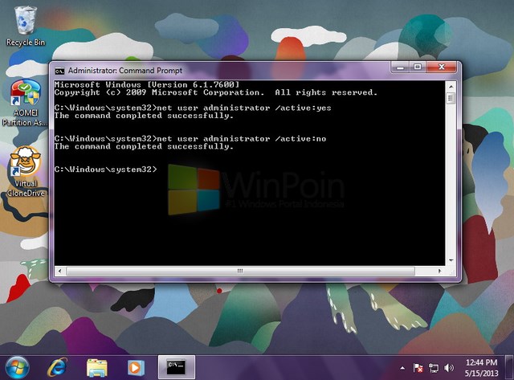Click the vertical scrollbar thumb
The image size is (514, 380).
coord(451,98)
